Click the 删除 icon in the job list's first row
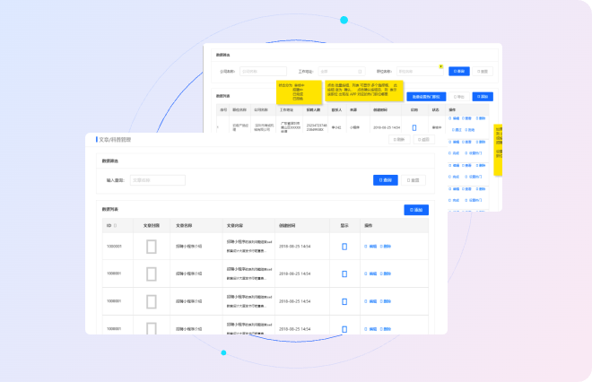The image size is (592, 382). point(481,118)
